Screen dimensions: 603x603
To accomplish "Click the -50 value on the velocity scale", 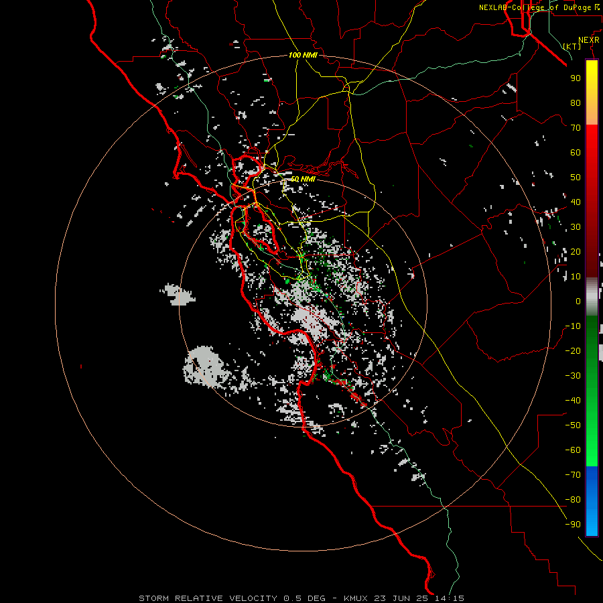I will [573, 425].
